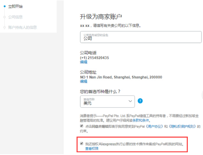This screenshot has height=155, width=203.
Task: Click the phone number (+1) 2154920435
Action: 94,58
